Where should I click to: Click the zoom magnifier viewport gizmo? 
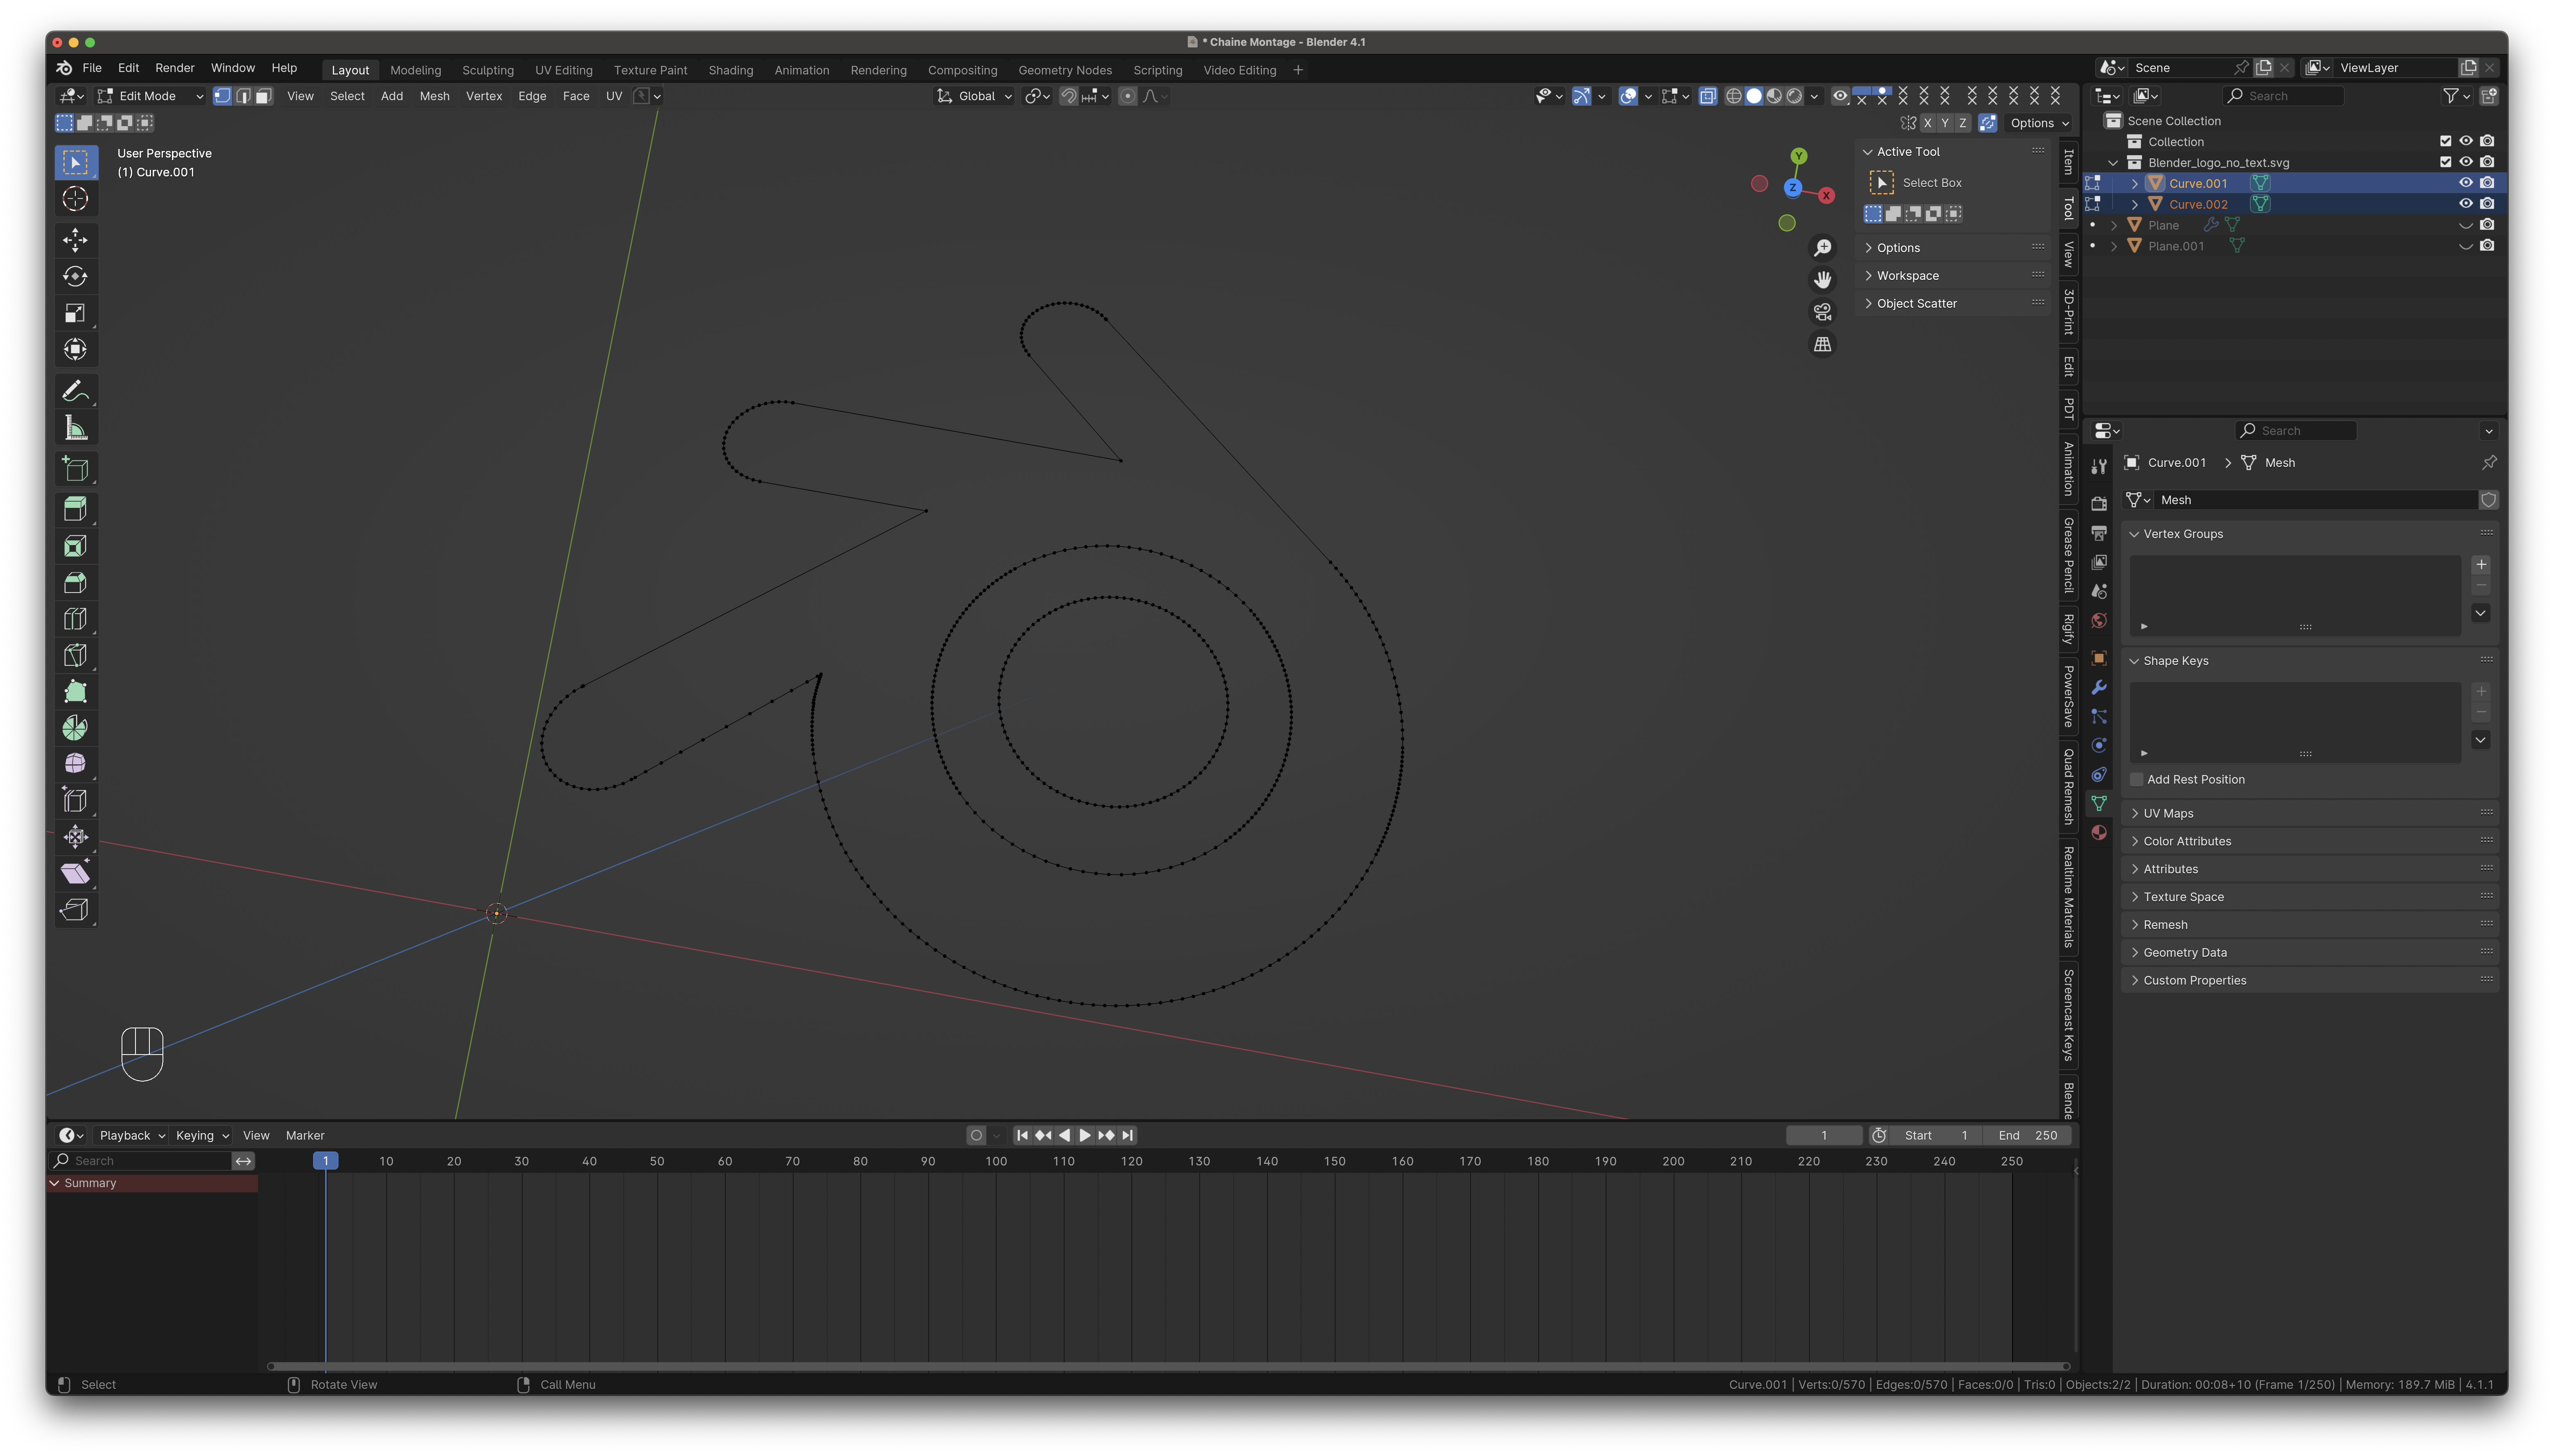pos(1823,248)
